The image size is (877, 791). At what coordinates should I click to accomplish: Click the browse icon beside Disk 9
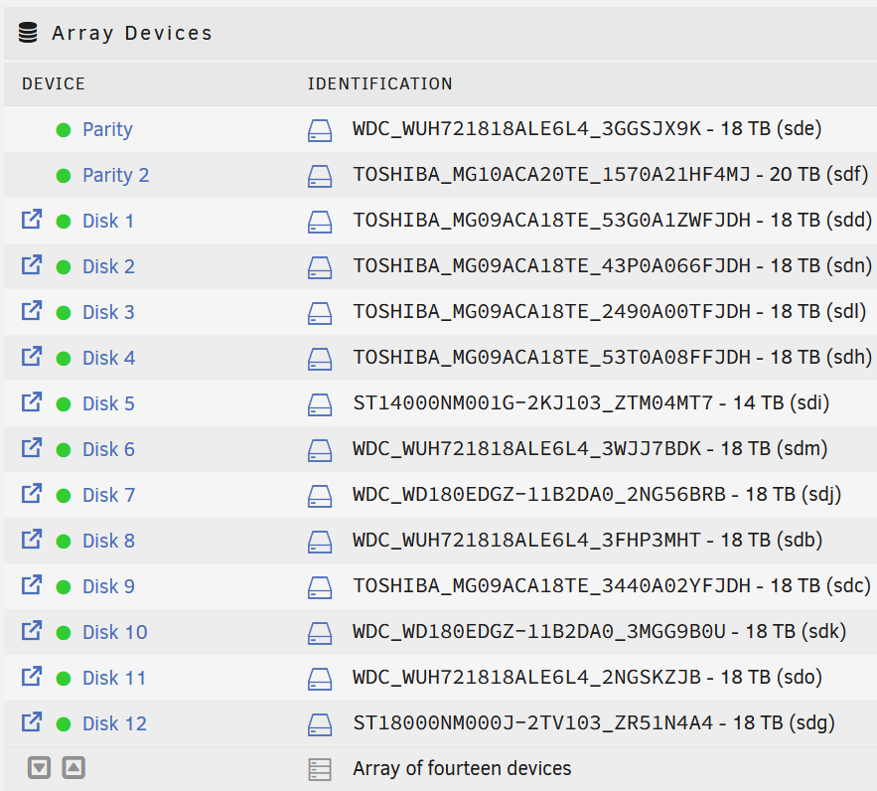pyautogui.click(x=32, y=585)
